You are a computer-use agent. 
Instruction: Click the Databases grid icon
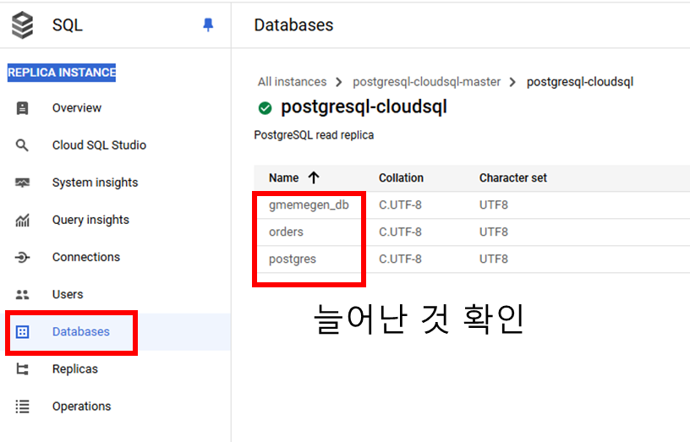point(23,331)
